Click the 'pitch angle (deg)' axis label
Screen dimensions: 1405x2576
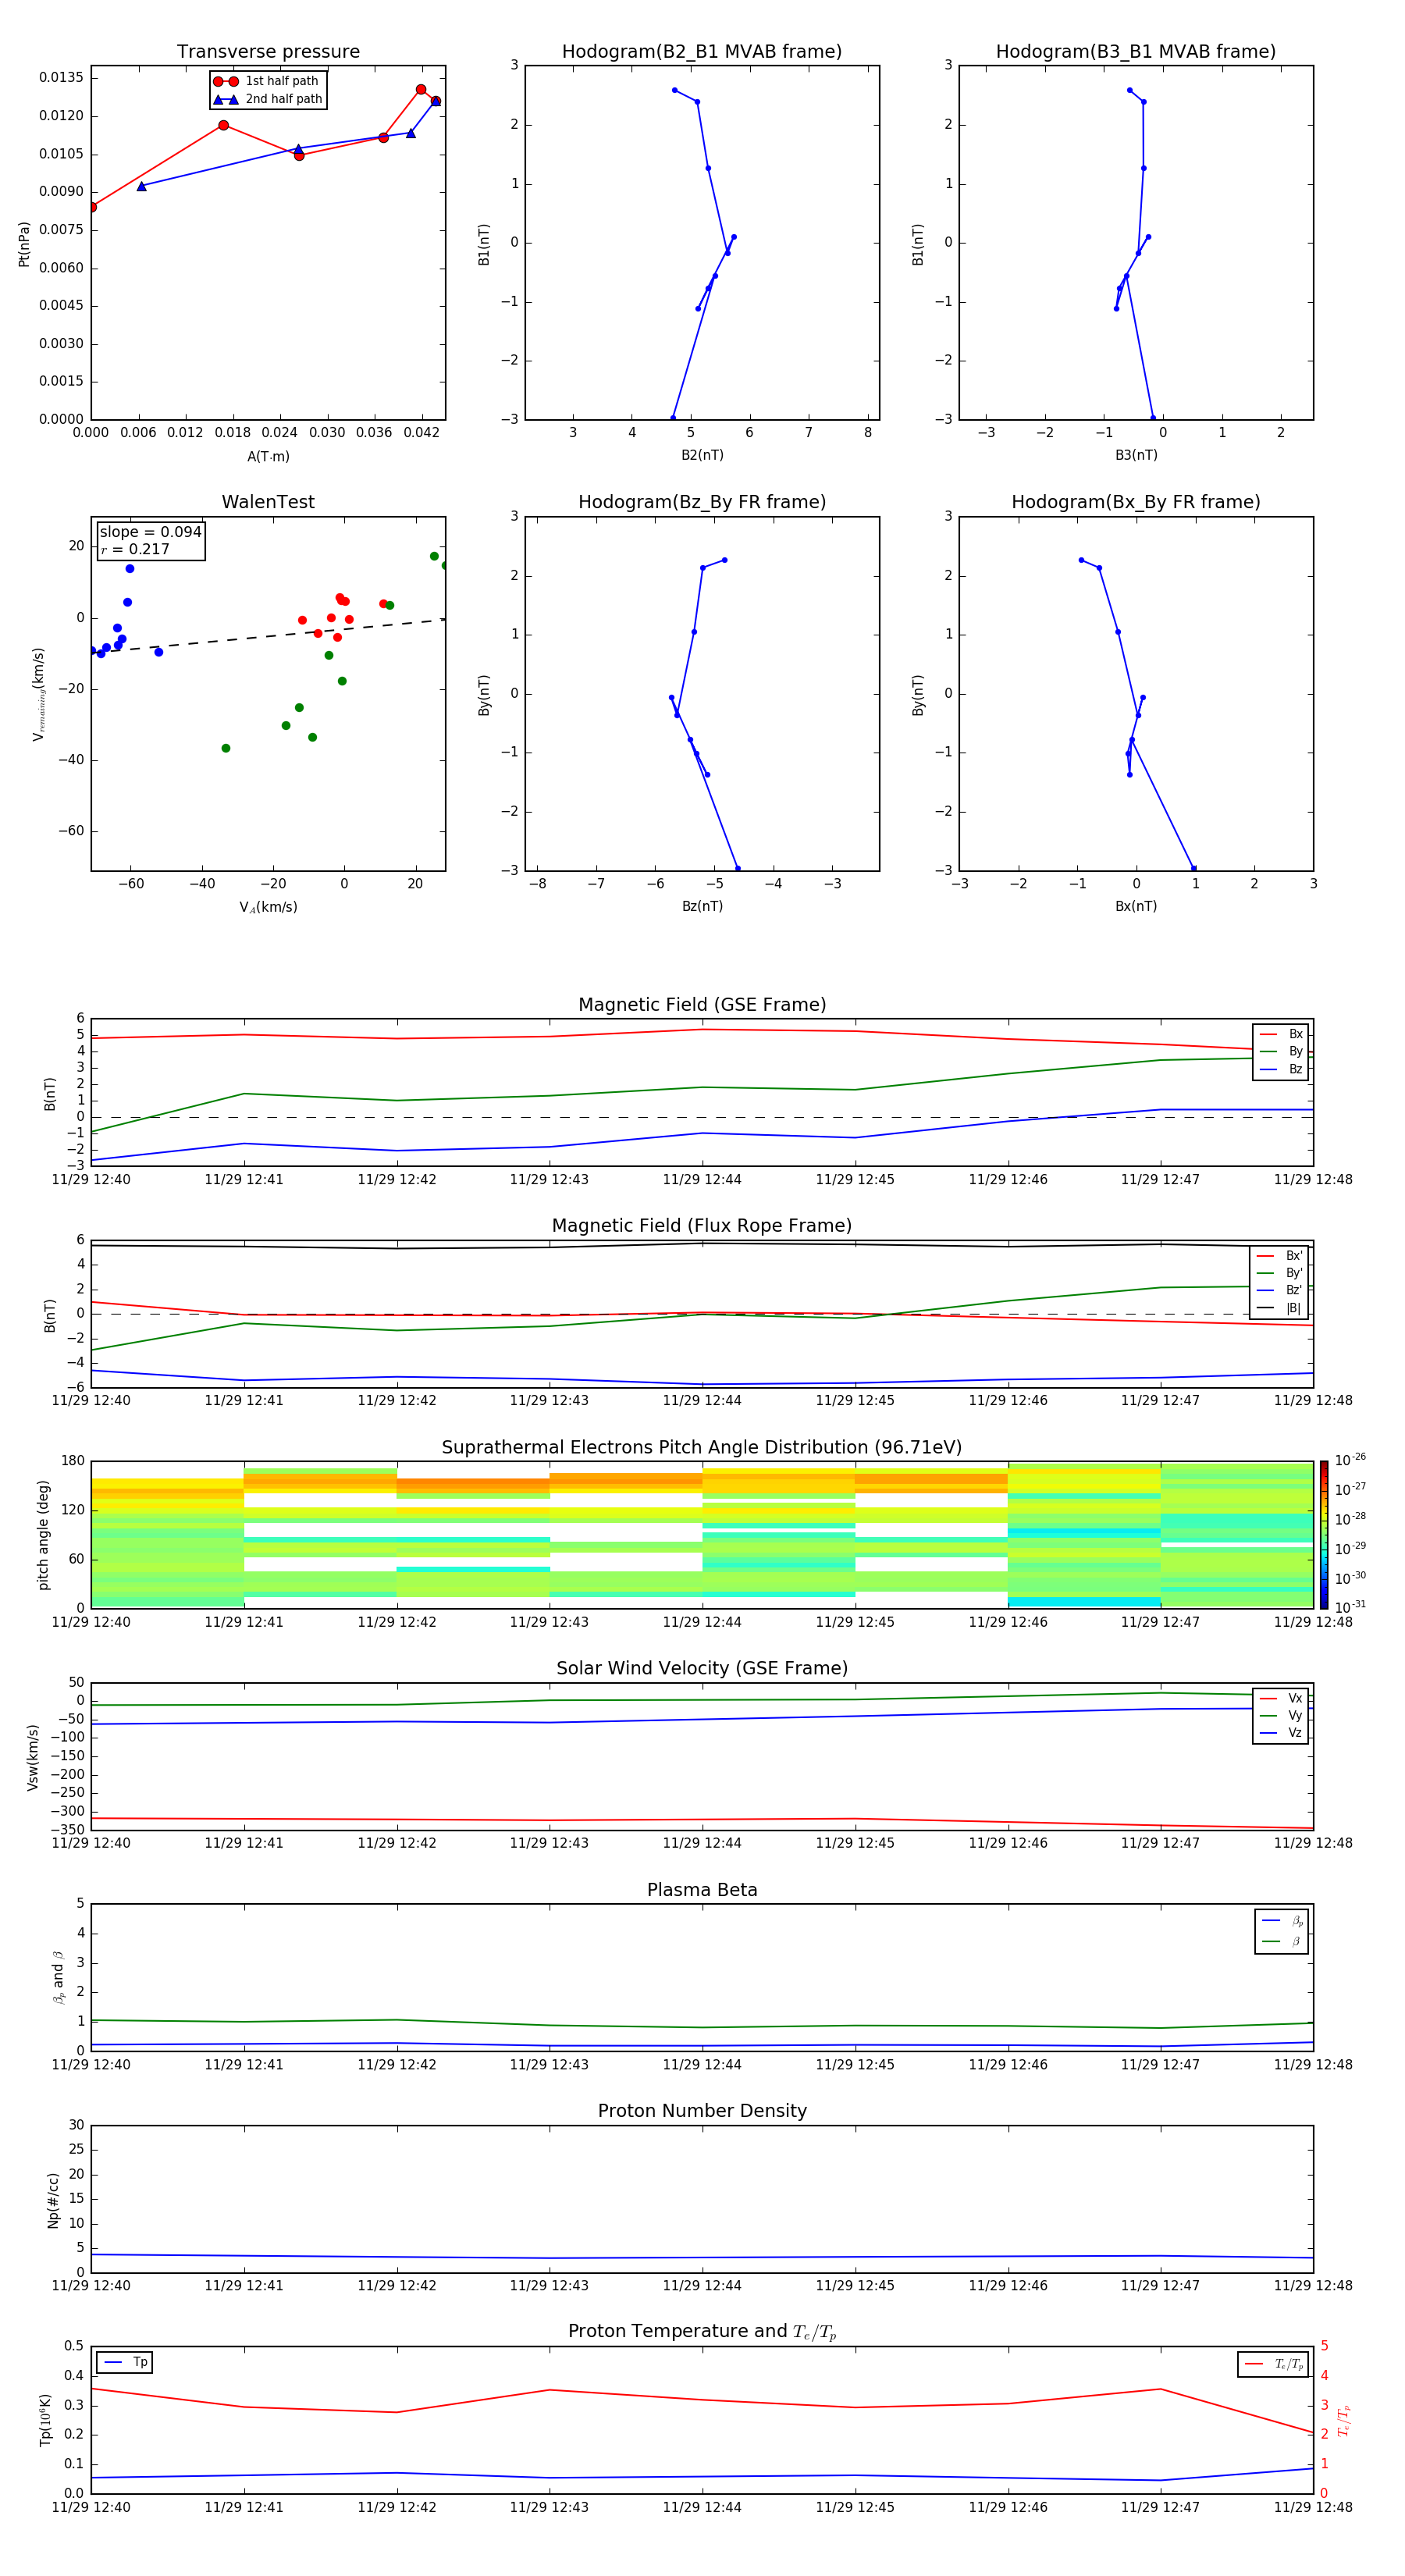[43, 1534]
